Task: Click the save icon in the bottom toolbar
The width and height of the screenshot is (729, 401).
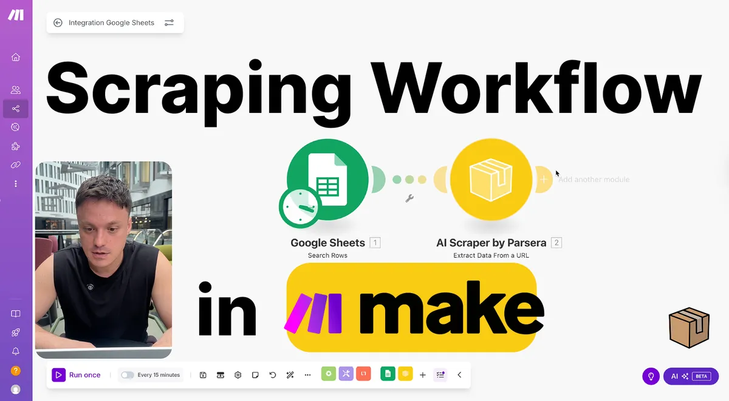Action: (x=202, y=375)
